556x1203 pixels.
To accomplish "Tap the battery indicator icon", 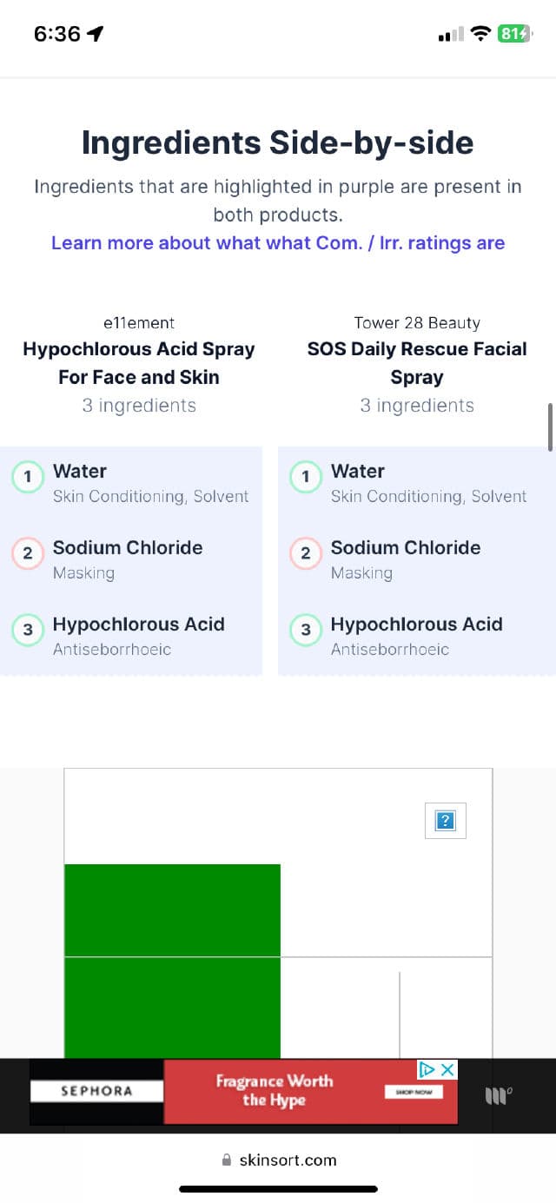I will click(513, 34).
